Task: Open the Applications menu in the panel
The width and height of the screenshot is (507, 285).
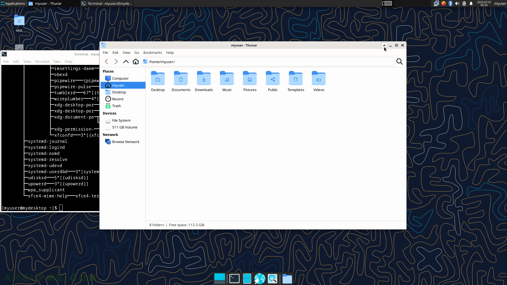Action: coord(13,3)
